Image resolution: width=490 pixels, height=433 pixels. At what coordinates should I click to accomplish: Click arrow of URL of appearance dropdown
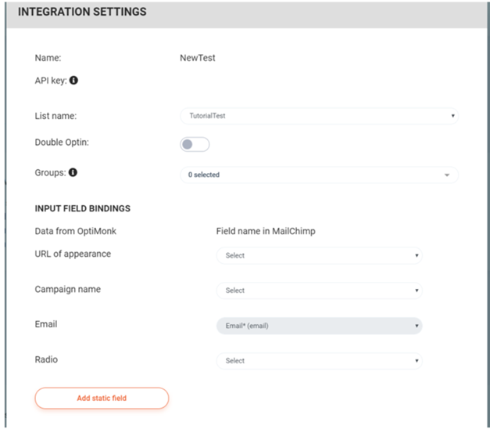click(x=417, y=255)
